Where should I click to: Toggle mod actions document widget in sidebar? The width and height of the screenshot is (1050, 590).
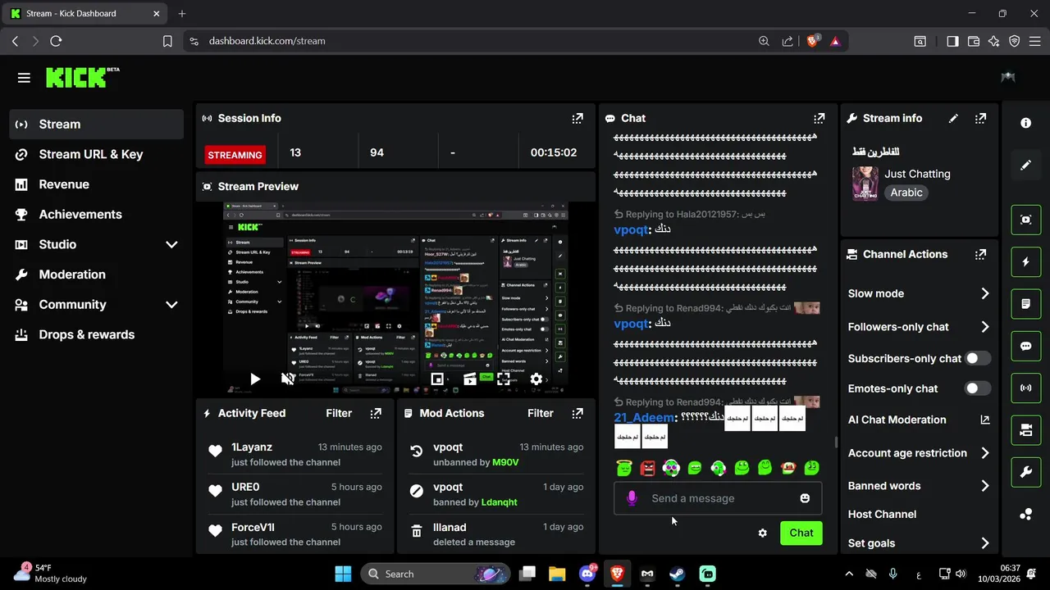coord(1025,303)
